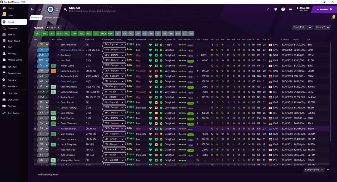Click the manager profile face icon
The image size is (337, 182).
(276, 9)
